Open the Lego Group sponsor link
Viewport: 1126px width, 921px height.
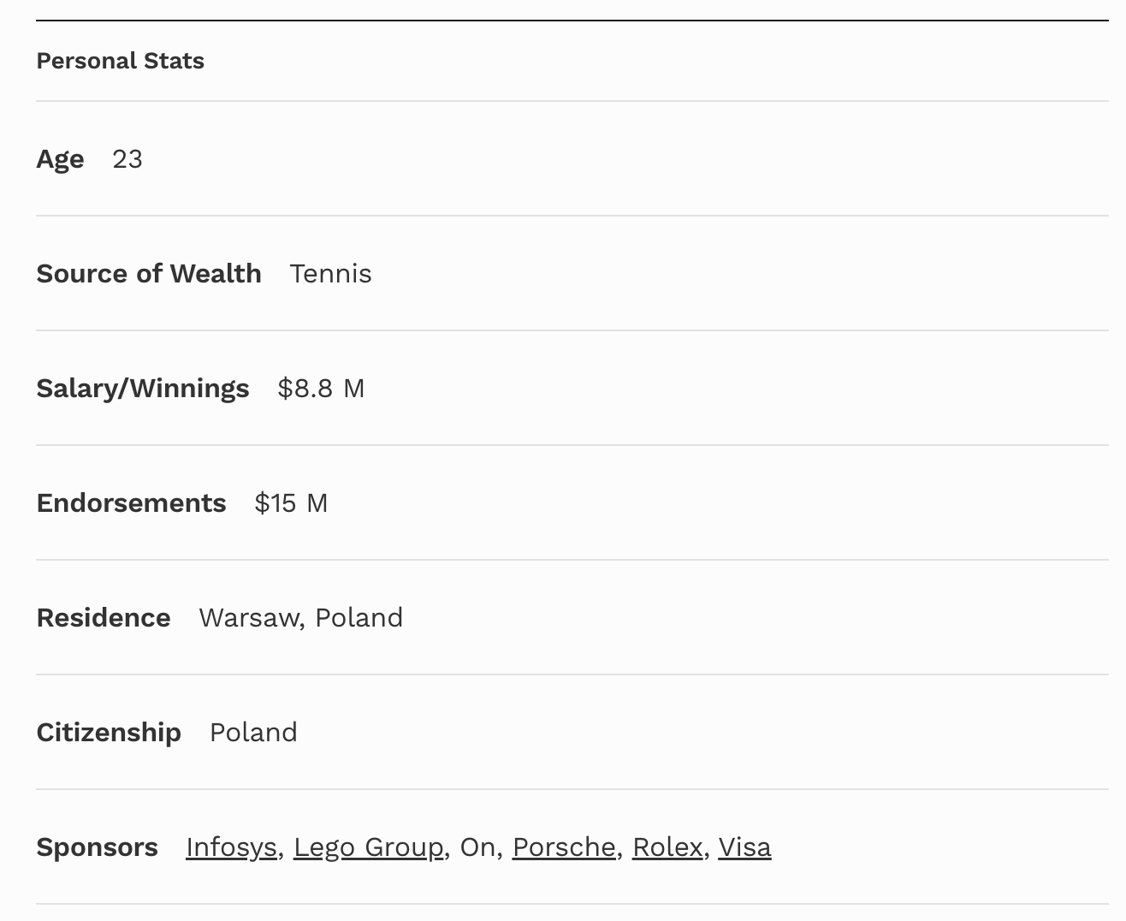pos(368,847)
